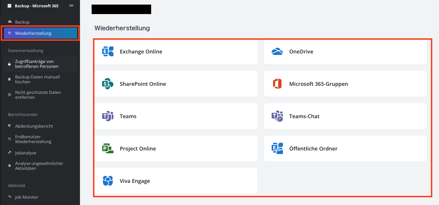Click the cloud icon next to Backup
Viewport: 439px width, 205px height.
click(x=10, y=22)
